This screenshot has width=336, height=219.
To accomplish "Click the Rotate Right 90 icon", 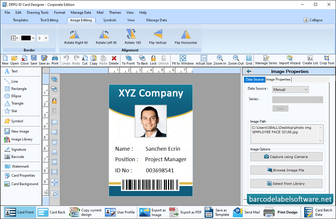I will [74, 34].
